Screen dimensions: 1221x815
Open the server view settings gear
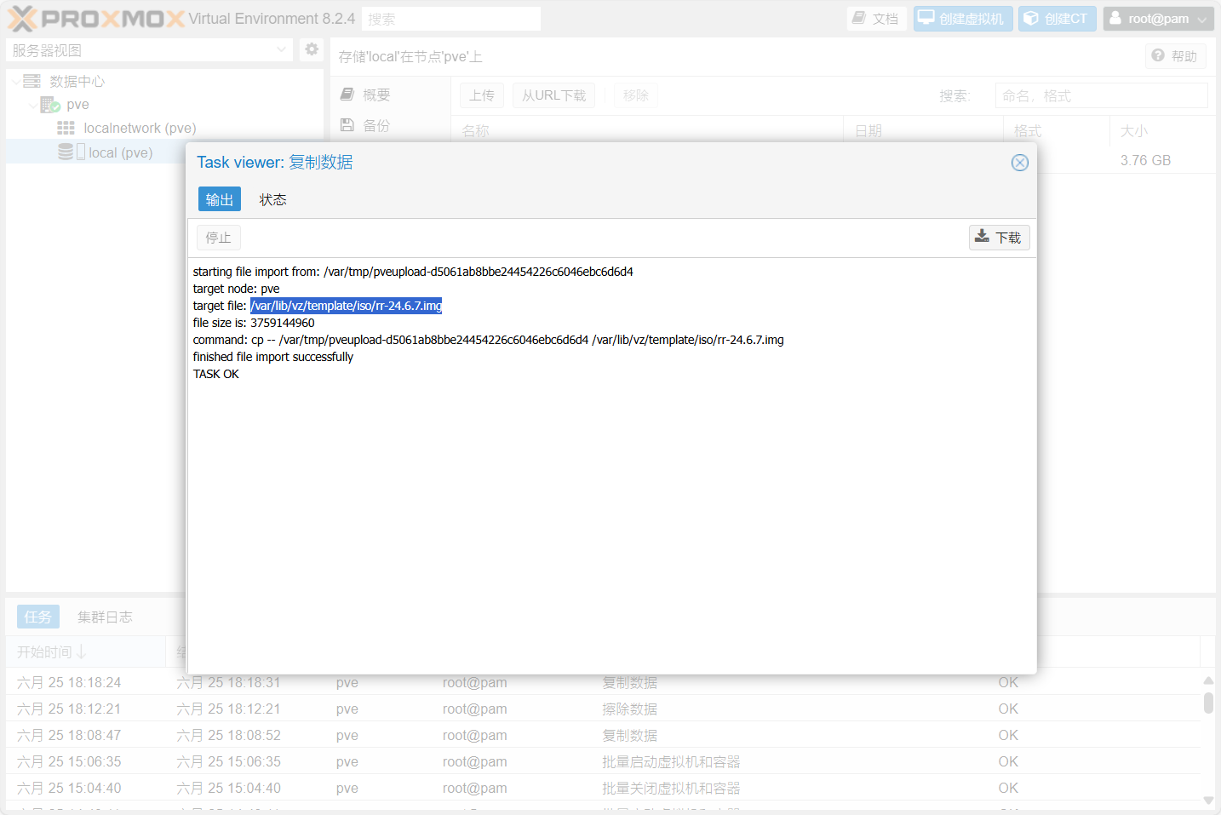pyautogui.click(x=312, y=49)
